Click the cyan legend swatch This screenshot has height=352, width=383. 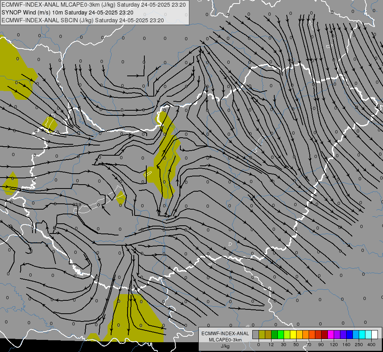(x=362, y=334)
